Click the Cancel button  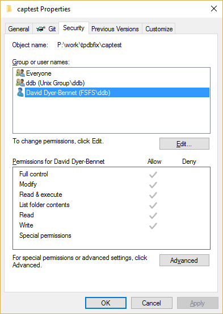[152, 303]
